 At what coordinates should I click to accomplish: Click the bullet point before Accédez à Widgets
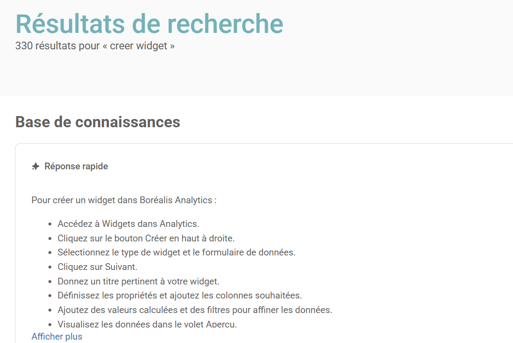click(x=50, y=224)
